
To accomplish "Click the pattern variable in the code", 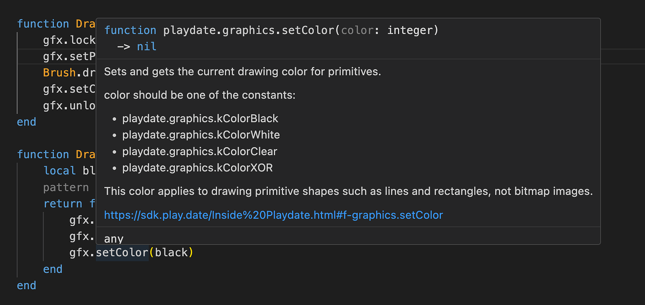I will coord(66,187).
